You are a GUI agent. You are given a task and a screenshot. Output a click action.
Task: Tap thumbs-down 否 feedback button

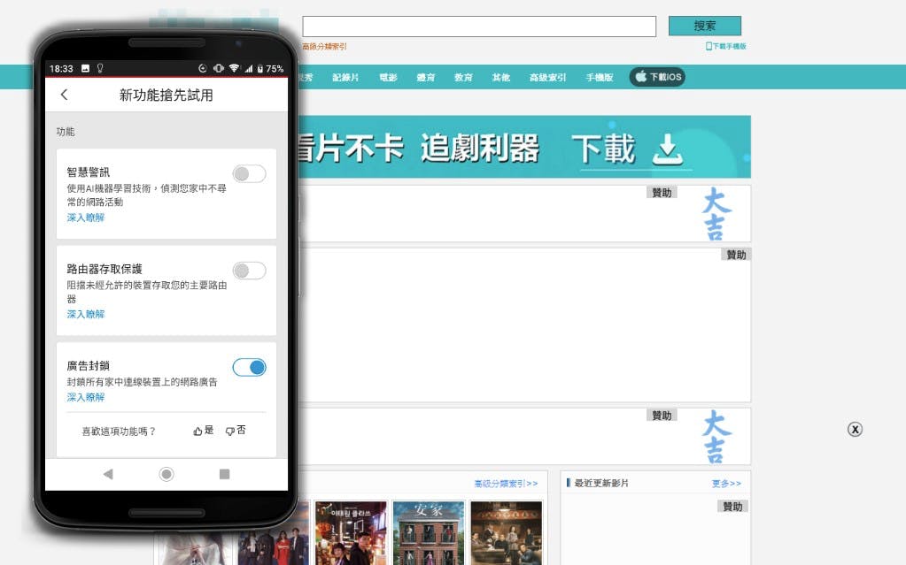click(236, 431)
